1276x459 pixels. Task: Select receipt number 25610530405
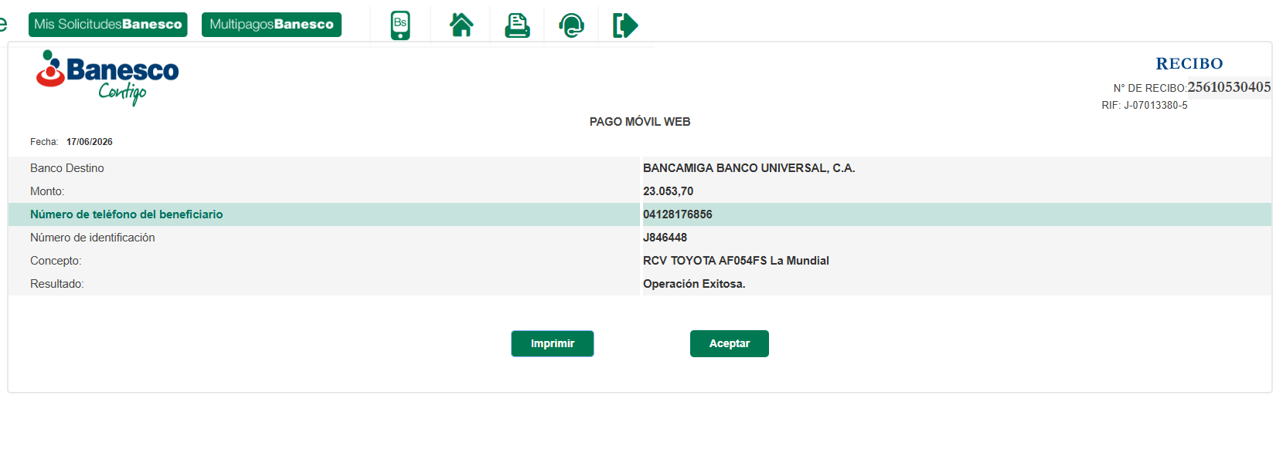(1229, 87)
